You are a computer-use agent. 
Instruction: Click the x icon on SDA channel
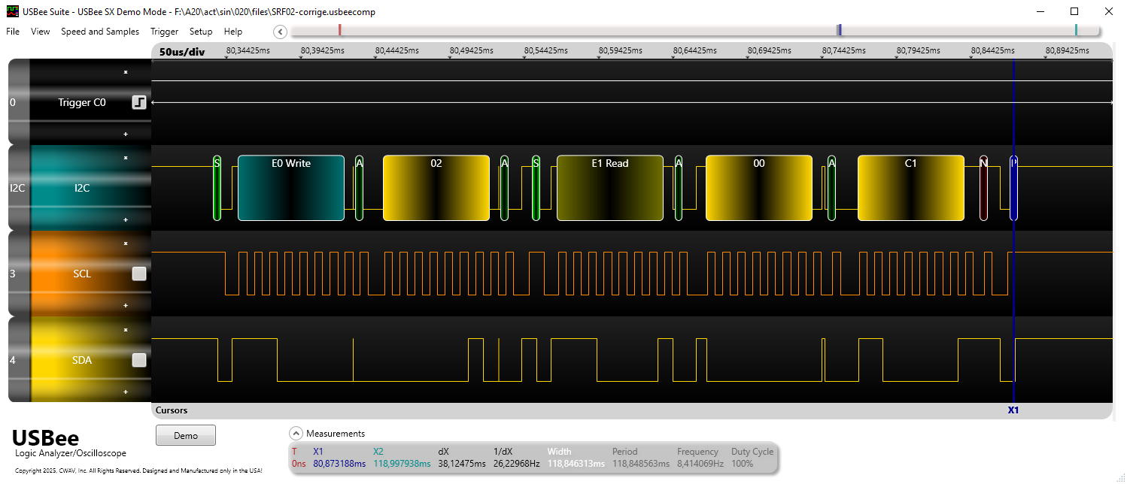(126, 329)
